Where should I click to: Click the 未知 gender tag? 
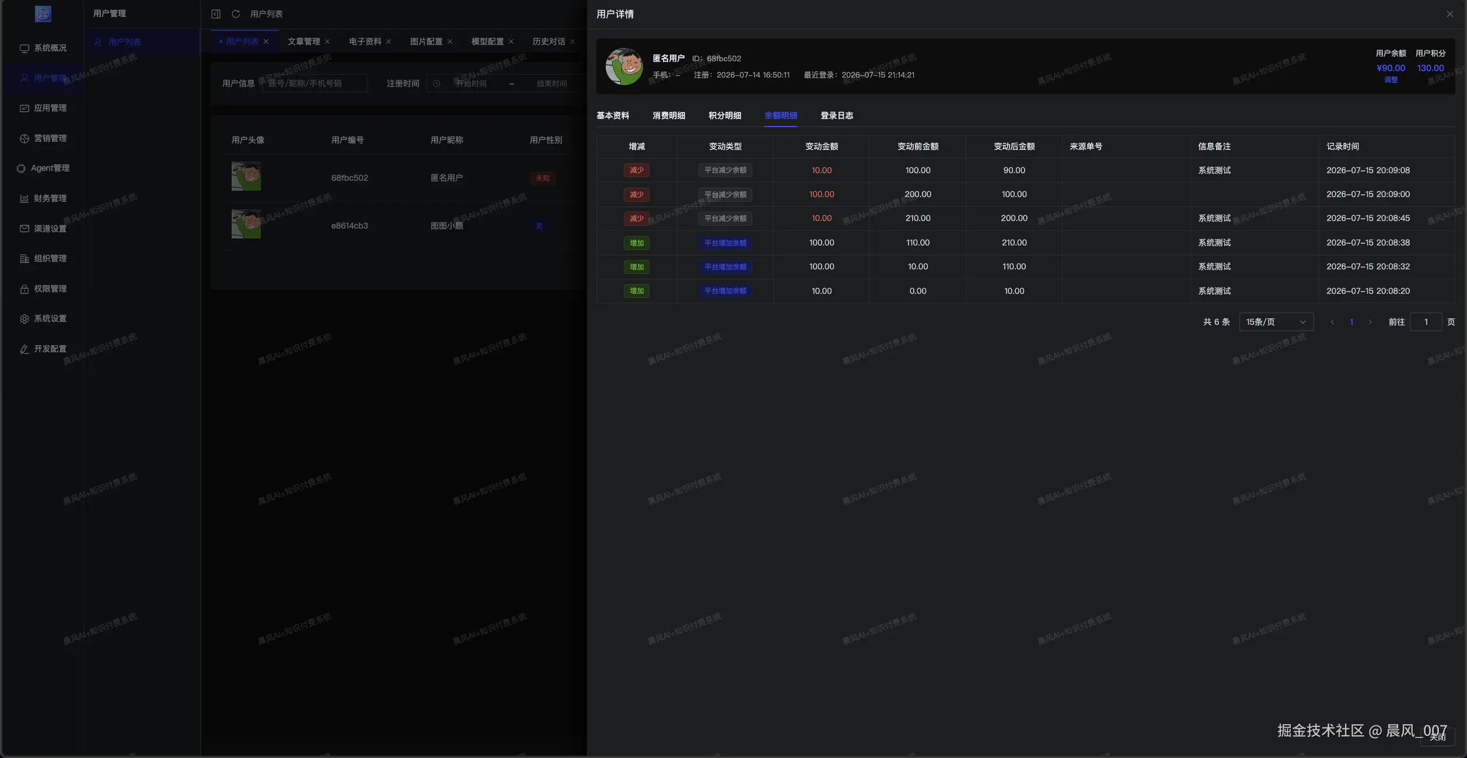point(543,178)
